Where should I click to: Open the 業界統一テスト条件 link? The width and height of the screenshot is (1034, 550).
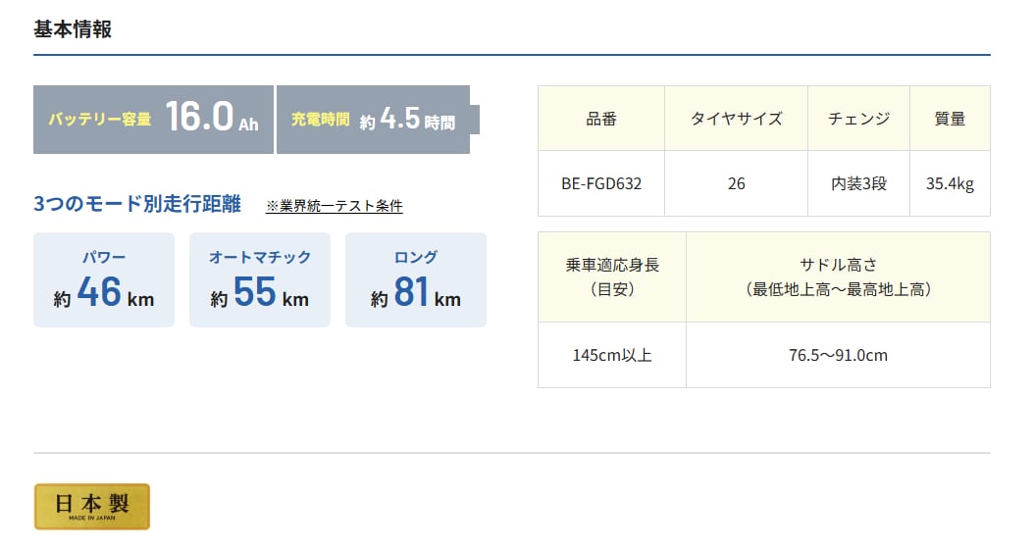tap(335, 206)
